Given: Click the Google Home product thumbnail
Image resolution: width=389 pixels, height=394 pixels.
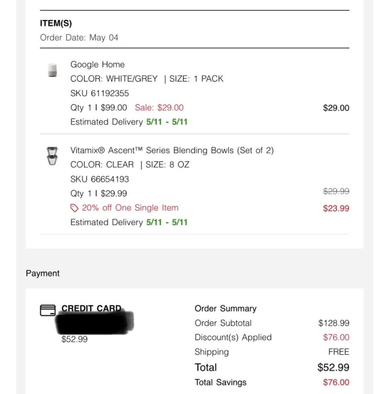Looking at the screenshot, I should 52,70.
